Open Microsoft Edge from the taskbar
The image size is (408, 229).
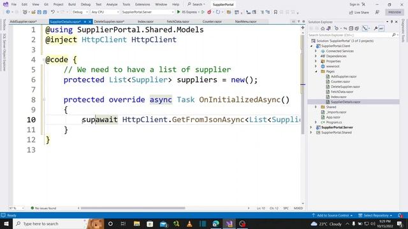click(x=216, y=223)
